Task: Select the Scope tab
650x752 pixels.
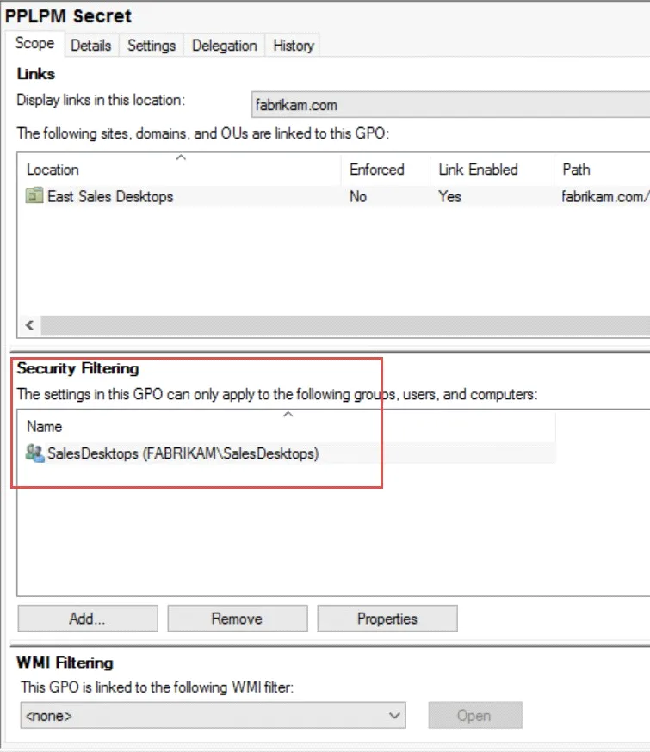Action: coord(34,44)
